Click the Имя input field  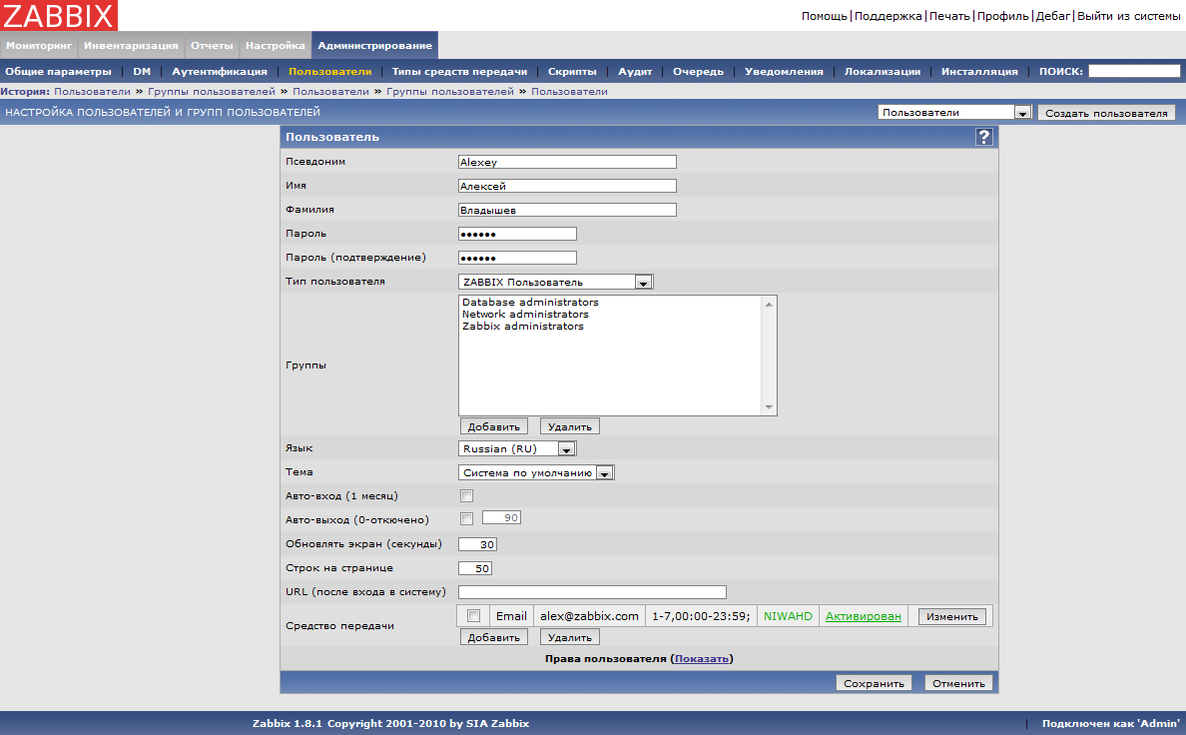tap(567, 186)
